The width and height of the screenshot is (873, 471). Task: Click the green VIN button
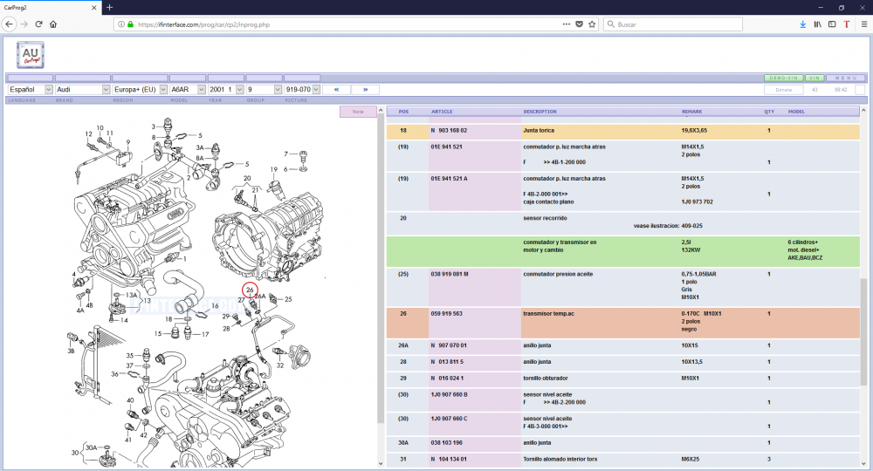pos(815,78)
